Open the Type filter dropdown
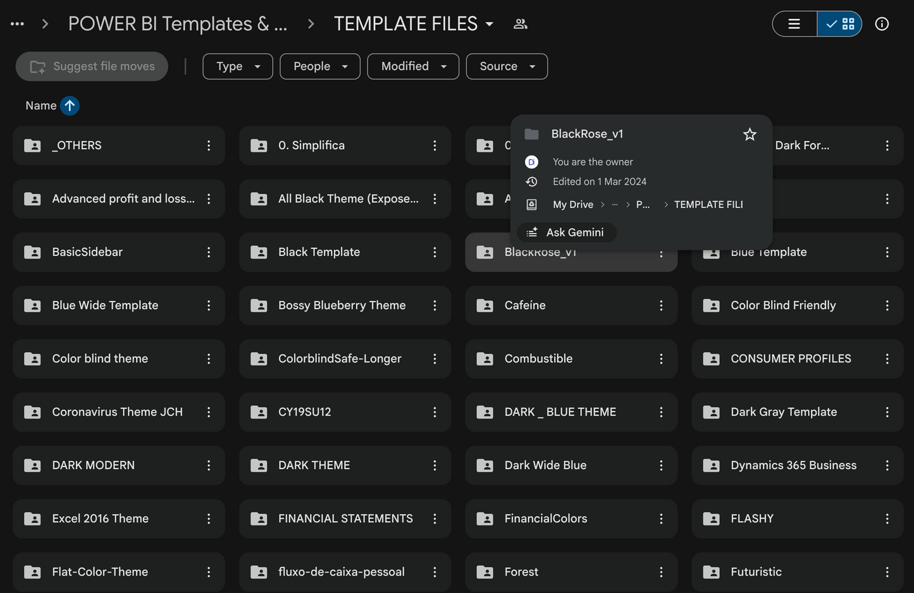This screenshot has width=914, height=593. [238, 66]
